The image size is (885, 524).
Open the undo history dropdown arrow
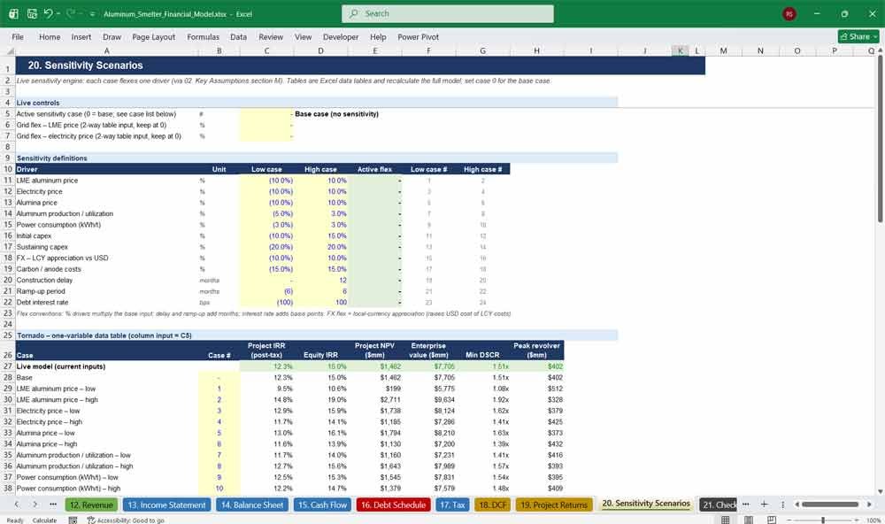(58, 13)
